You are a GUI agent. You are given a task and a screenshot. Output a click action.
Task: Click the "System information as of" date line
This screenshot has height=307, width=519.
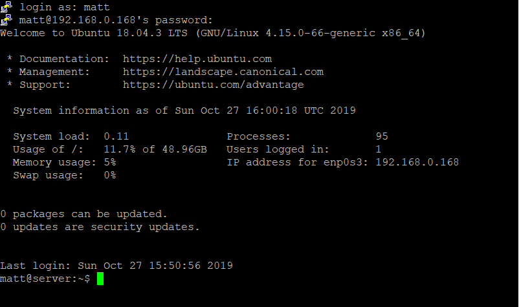[x=184, y=111]
